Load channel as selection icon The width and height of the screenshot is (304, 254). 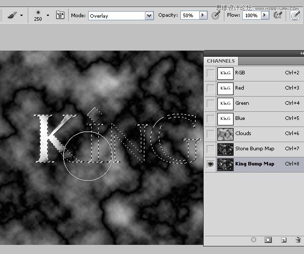point(253,240)
